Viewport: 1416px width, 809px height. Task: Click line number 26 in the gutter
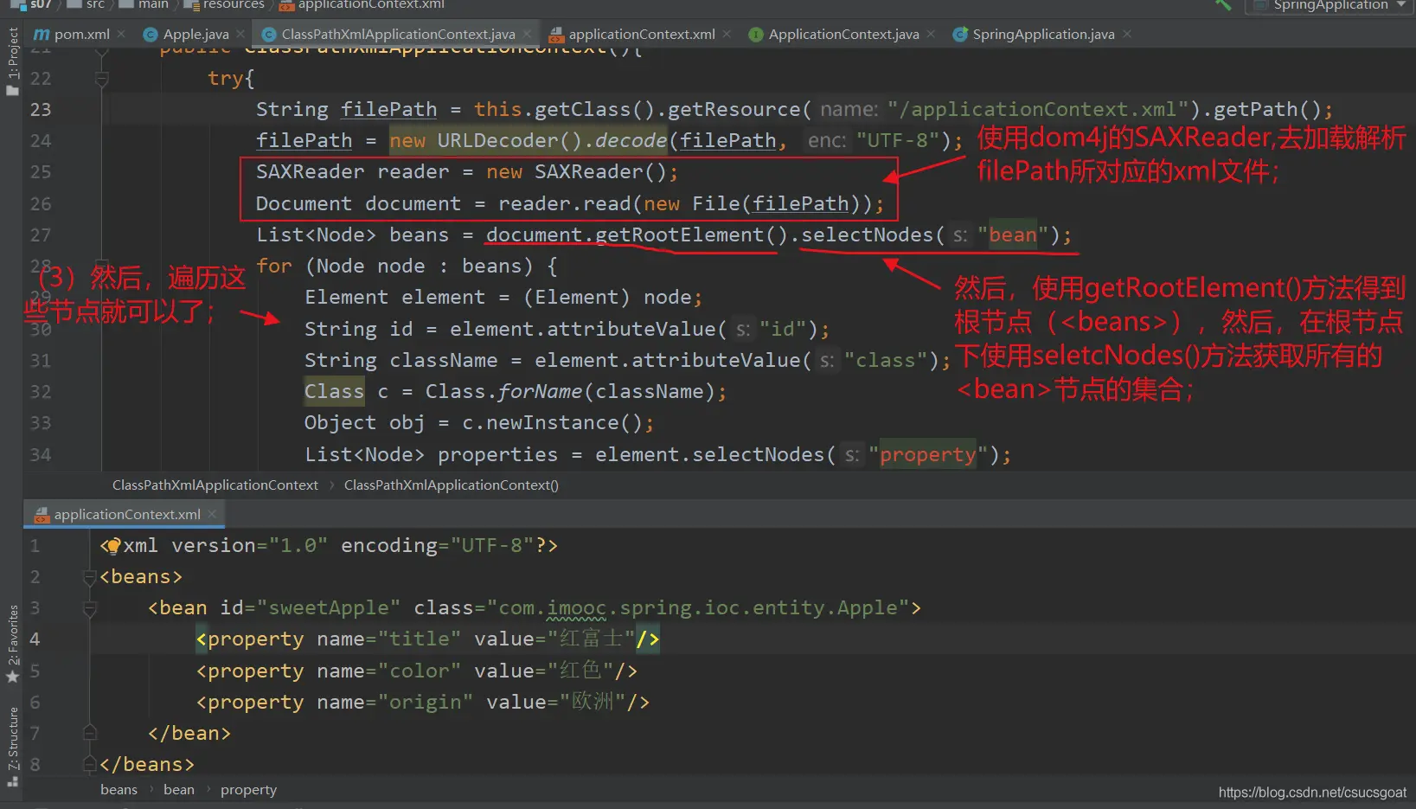click(41, 204)
